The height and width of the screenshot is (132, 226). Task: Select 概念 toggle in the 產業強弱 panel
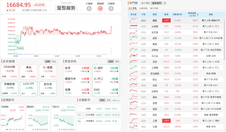point(54,62)
